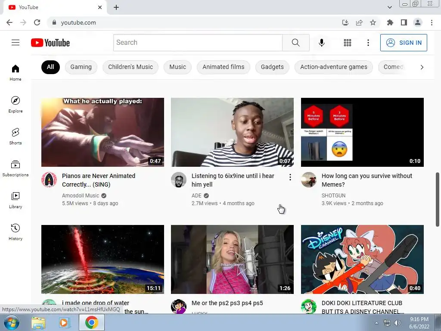The height and width of the screenshot is (331, 441).
Task: Open Pianos are Never Animated Correctly title
Action: [x=99, y=180]
